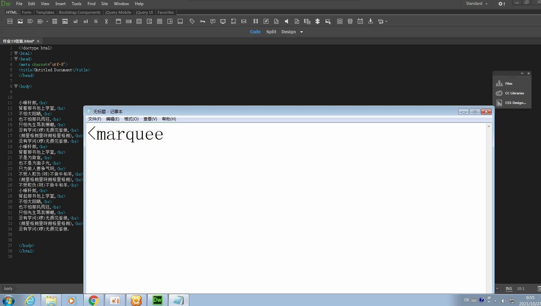Screen dimensions: 541x306
Task: Open Dreamweaver's Site menu
Action: [x=104, y=3]
